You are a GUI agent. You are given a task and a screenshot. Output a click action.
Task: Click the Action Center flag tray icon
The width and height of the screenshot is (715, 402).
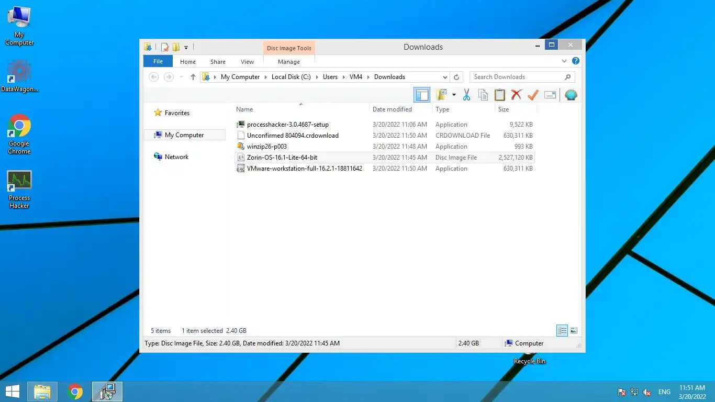pyautogui.click(x=622, y=392)
